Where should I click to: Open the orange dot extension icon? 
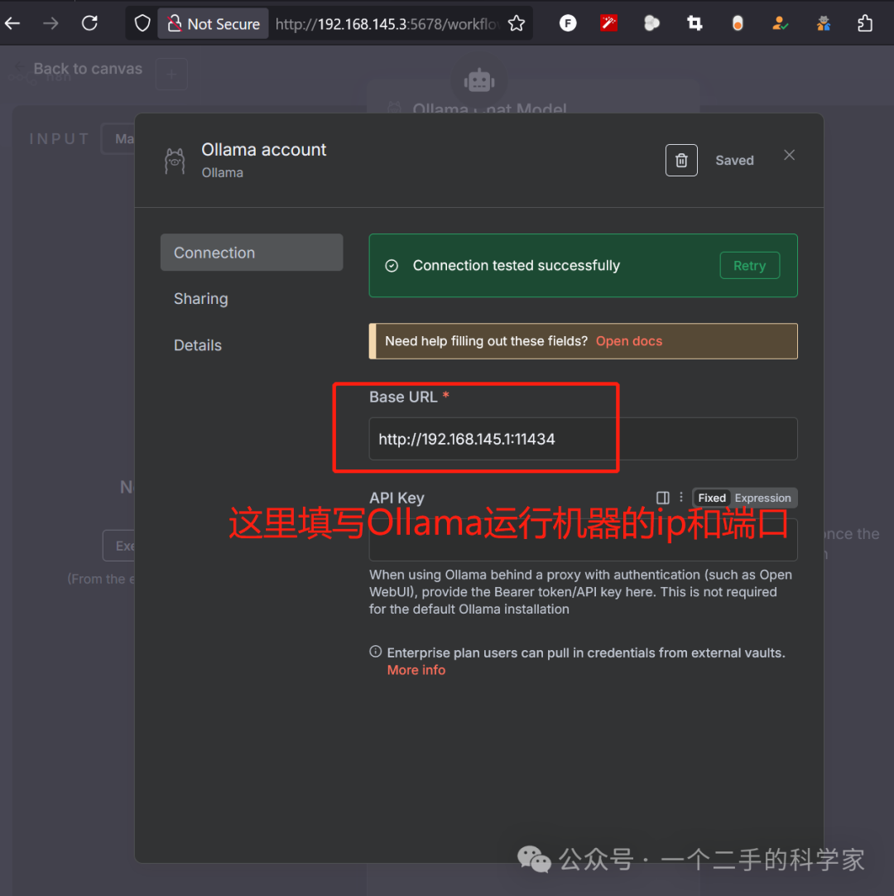click(x=738, y=23)
